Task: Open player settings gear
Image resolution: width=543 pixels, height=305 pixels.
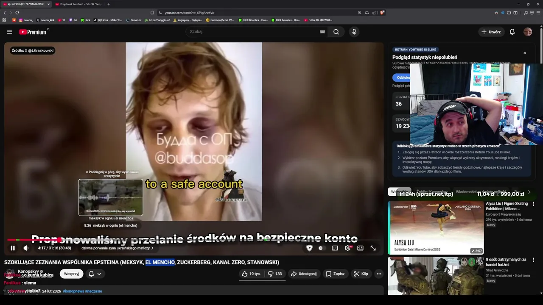Action: point(347,248)
